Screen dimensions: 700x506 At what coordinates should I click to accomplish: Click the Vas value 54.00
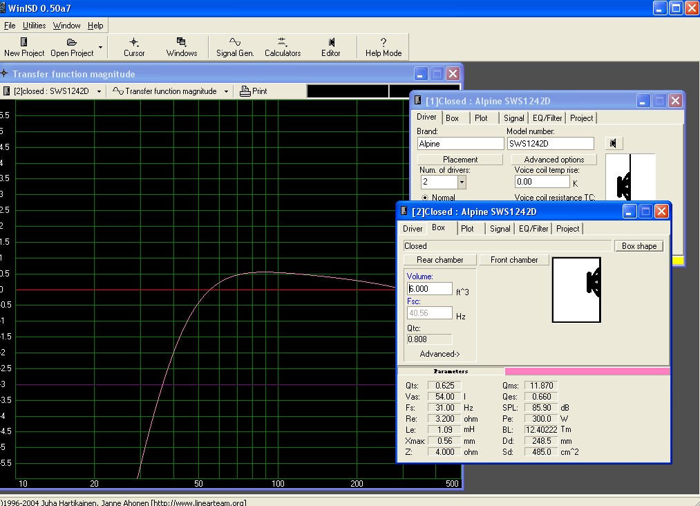[x=444, y=397]
